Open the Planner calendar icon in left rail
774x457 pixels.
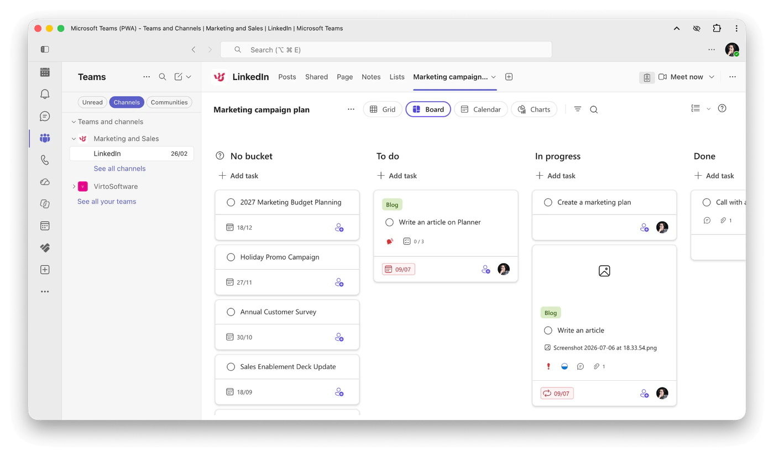(45, 225)
